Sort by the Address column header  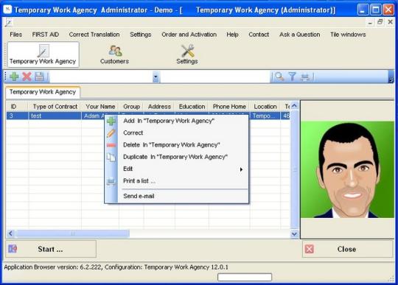pyautogui.click(x=159, y=107)
